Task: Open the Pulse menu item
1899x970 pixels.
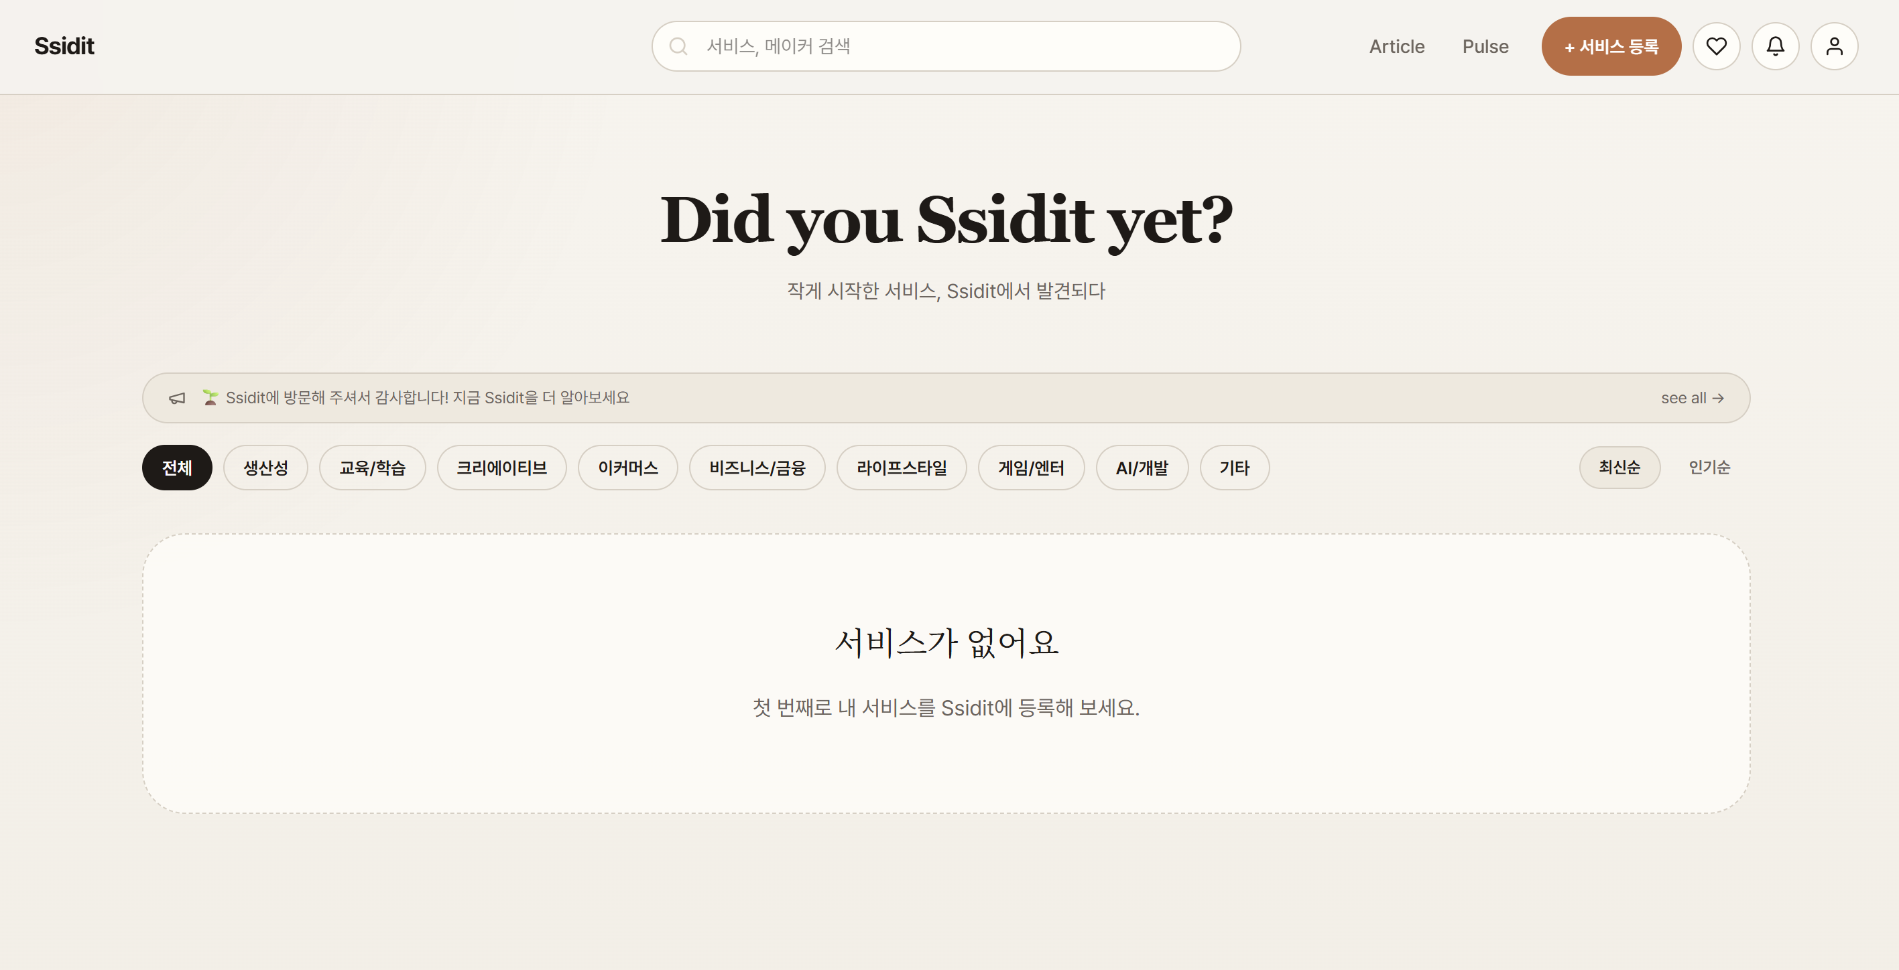Action: [1485, 46]
